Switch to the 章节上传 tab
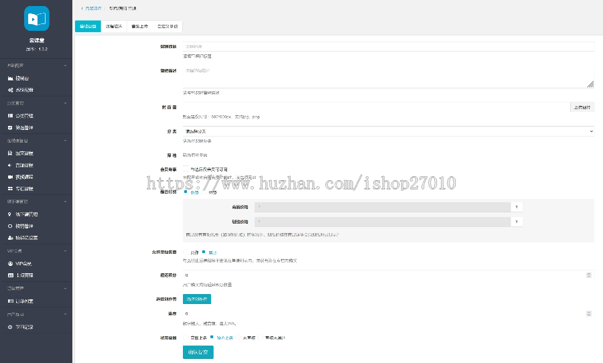The height and width of the screenshot is (363, 603). click(x=139, y=26)
